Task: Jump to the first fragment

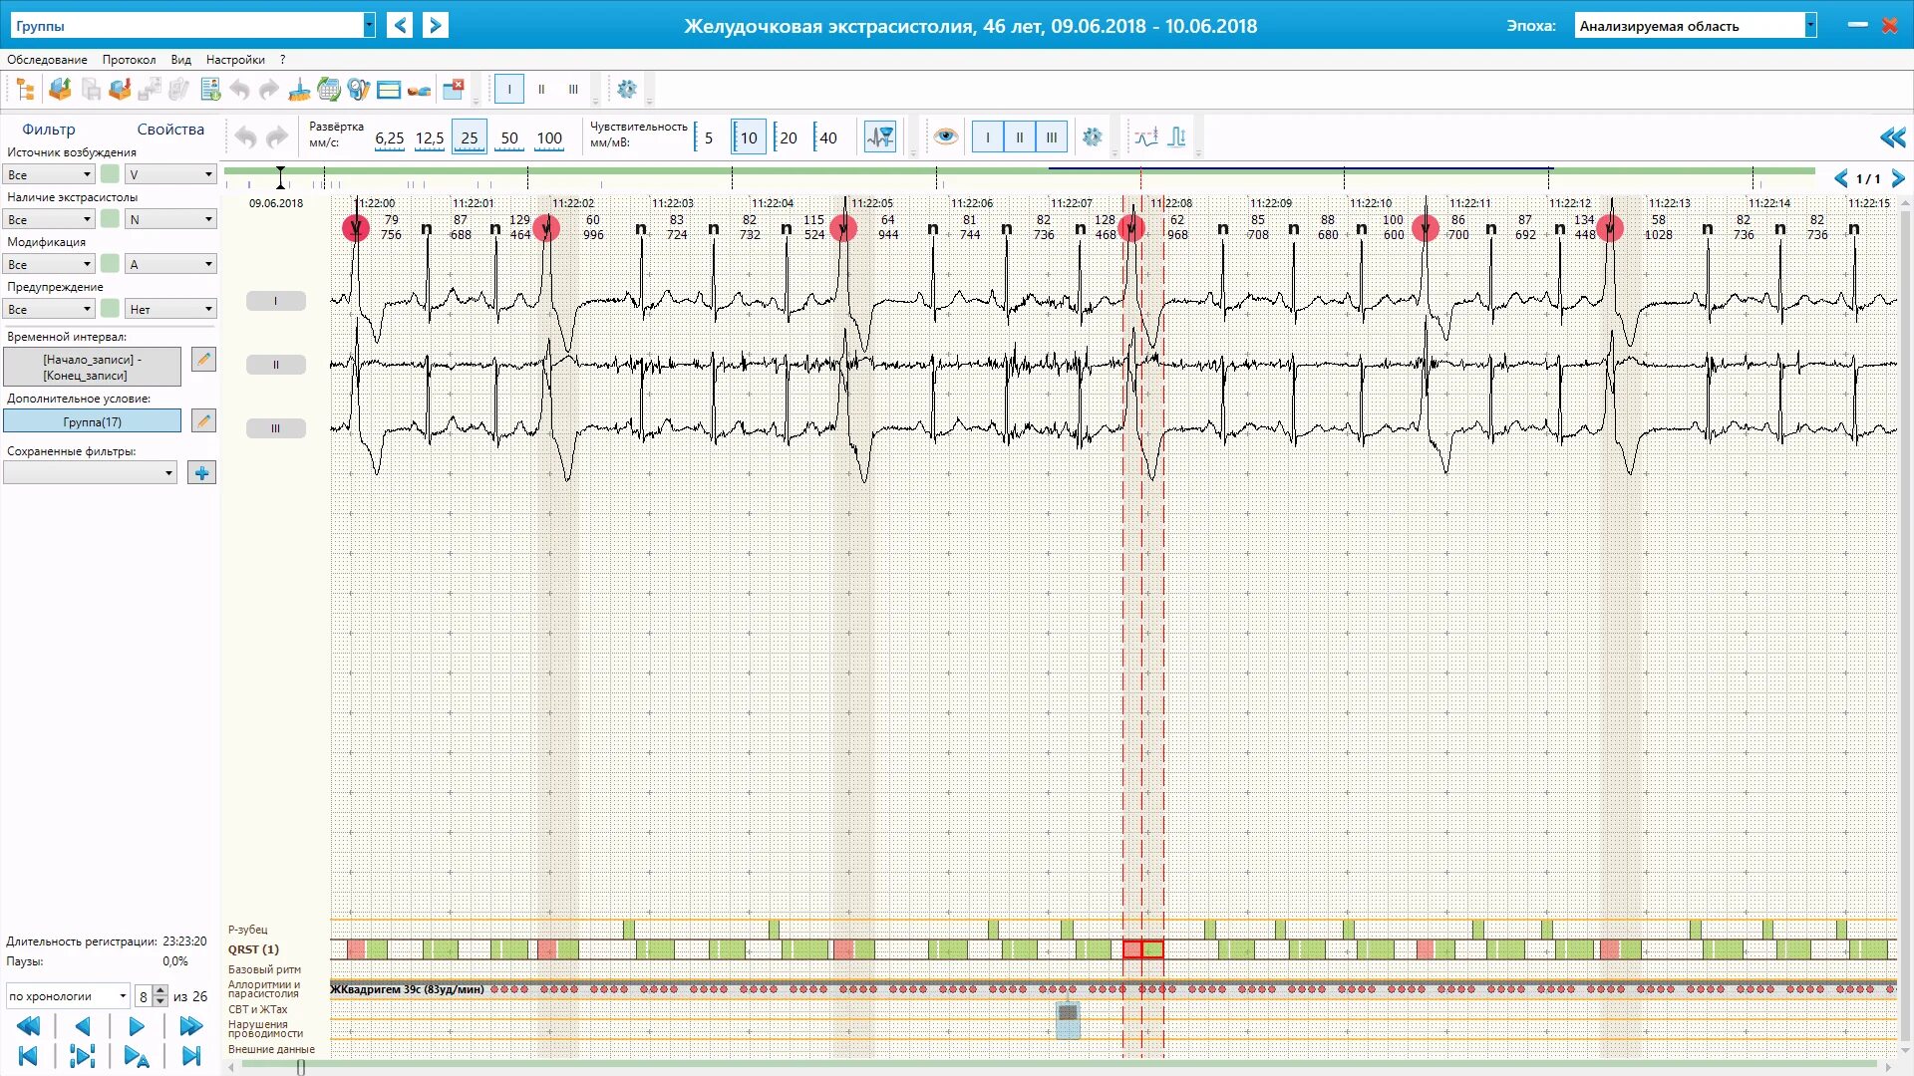Action: coord(28,1056)
